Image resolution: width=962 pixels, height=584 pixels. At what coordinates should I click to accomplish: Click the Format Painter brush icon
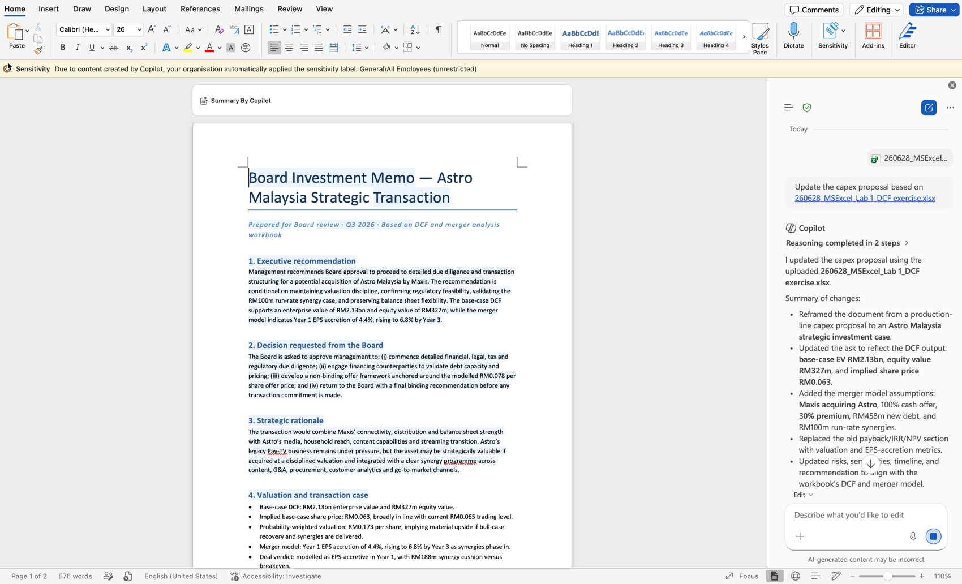tap(38, 50)
